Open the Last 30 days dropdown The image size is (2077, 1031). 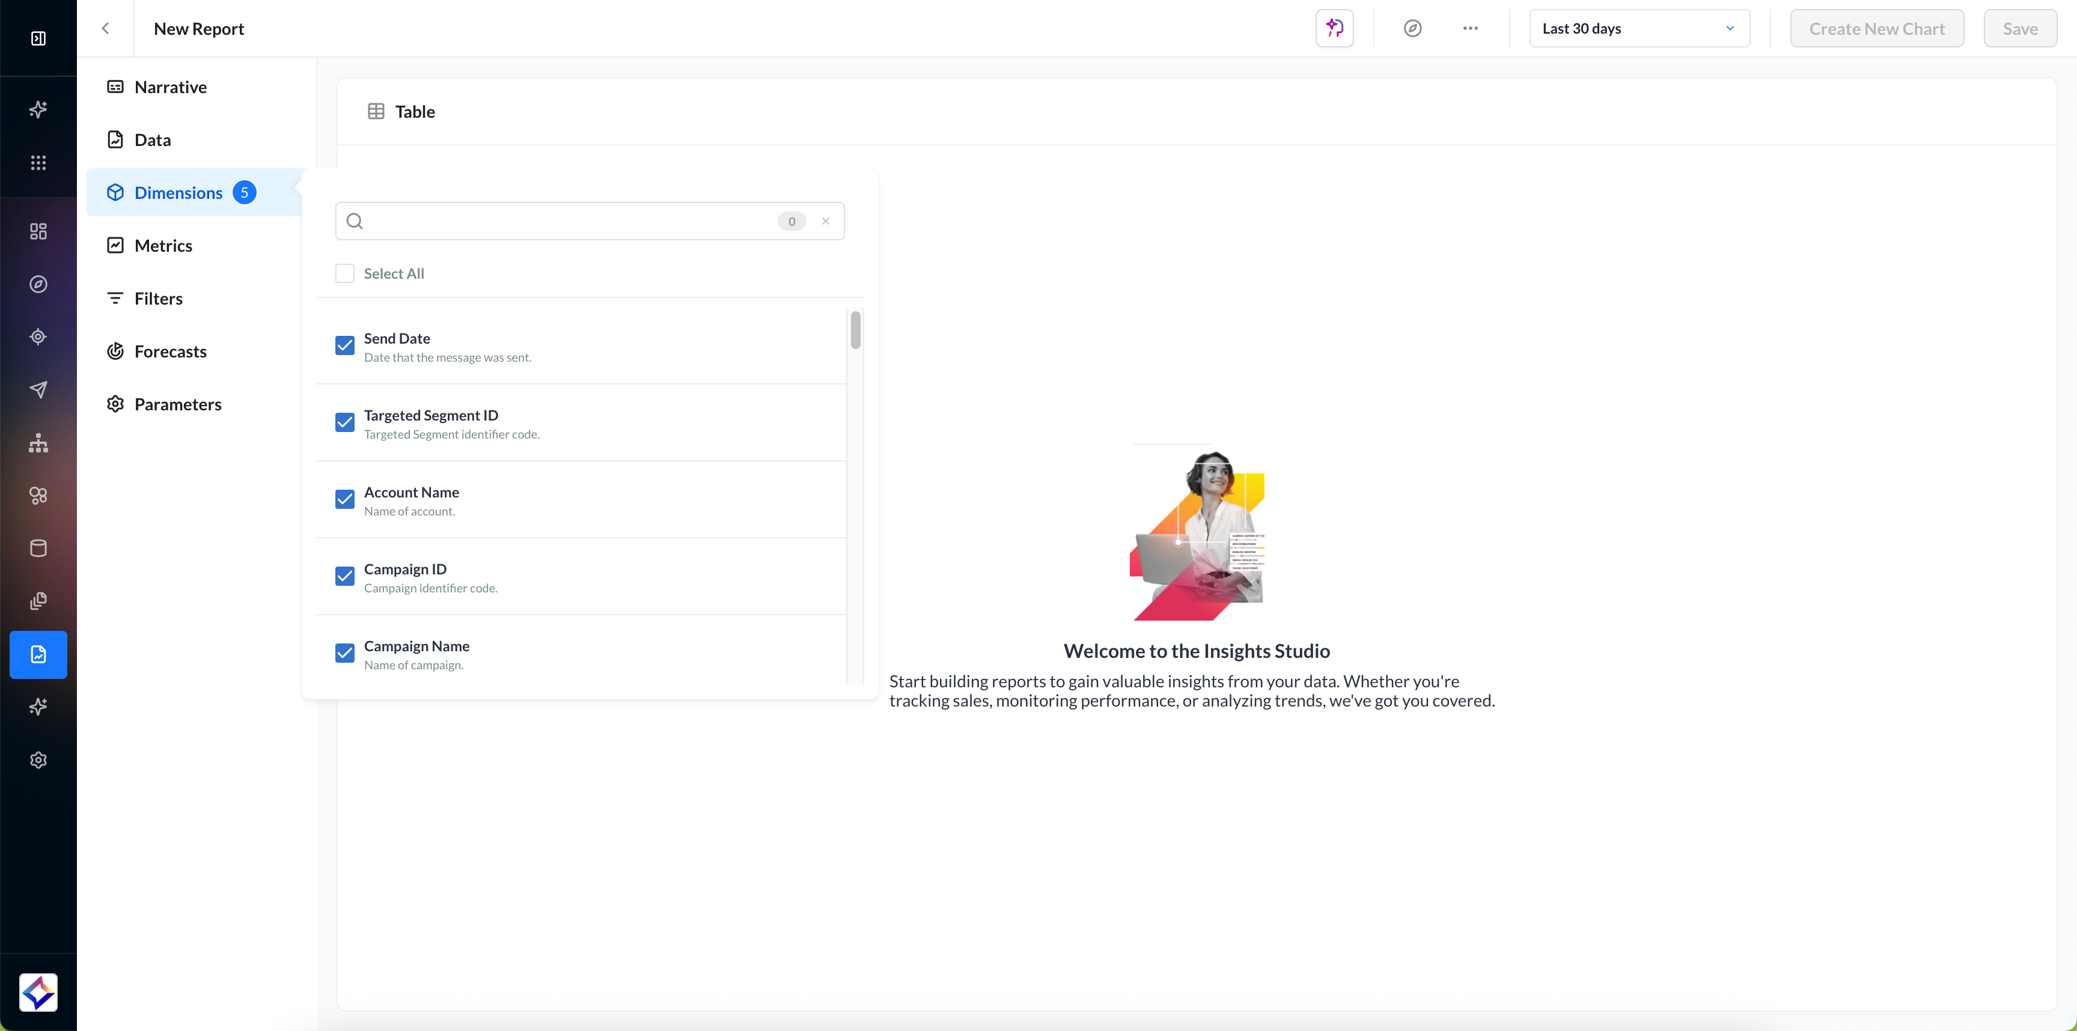(1638, 28)
